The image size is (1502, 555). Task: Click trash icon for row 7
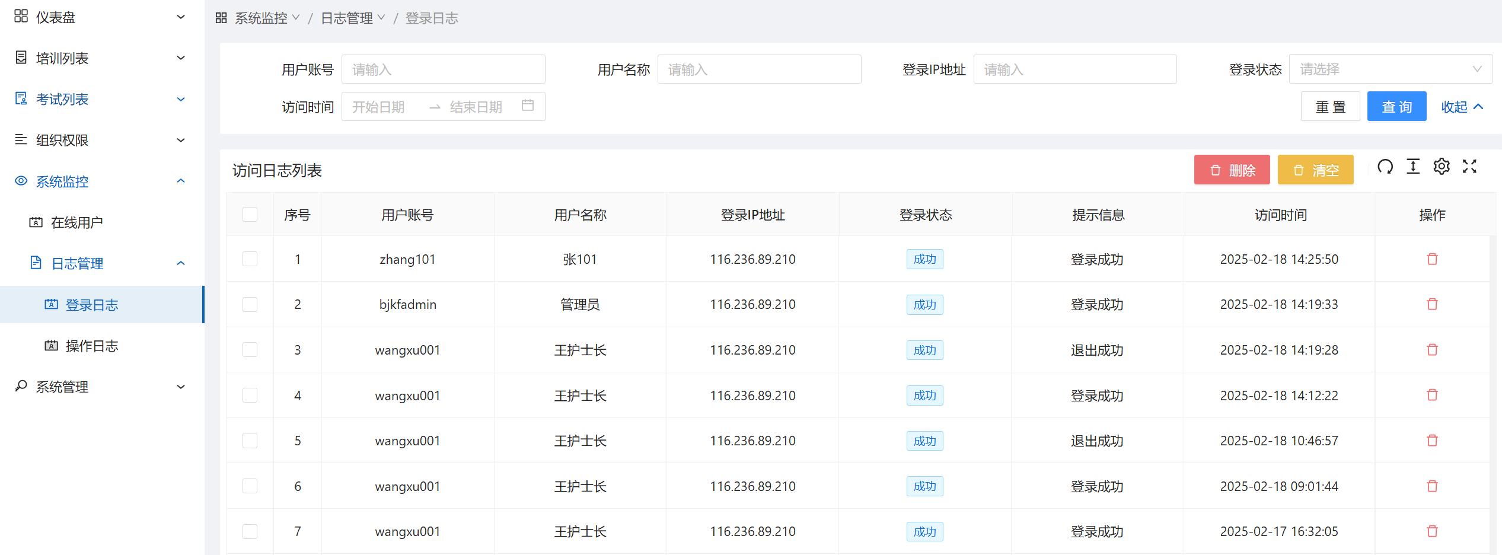coord(1432,531)
